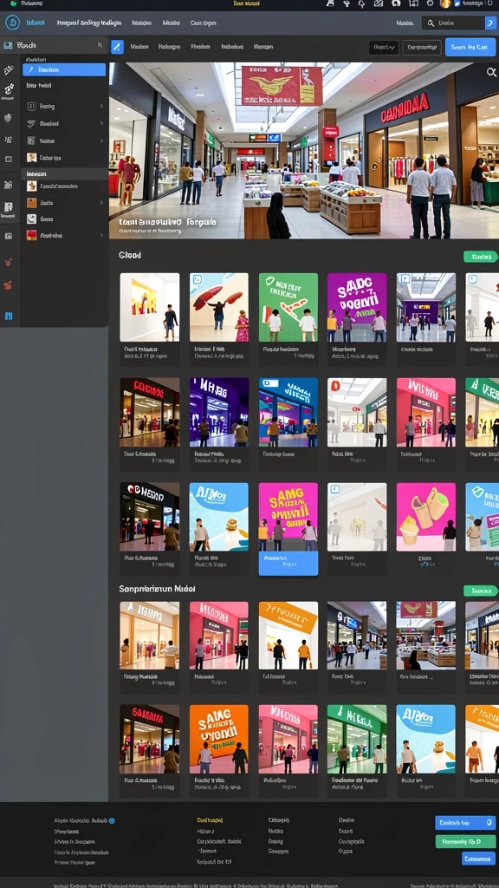Toggle the corner badge on the purple-store mall corridor thumbnail
The image size is (499, 888).
pyautogui.click(x=404, y=278)
